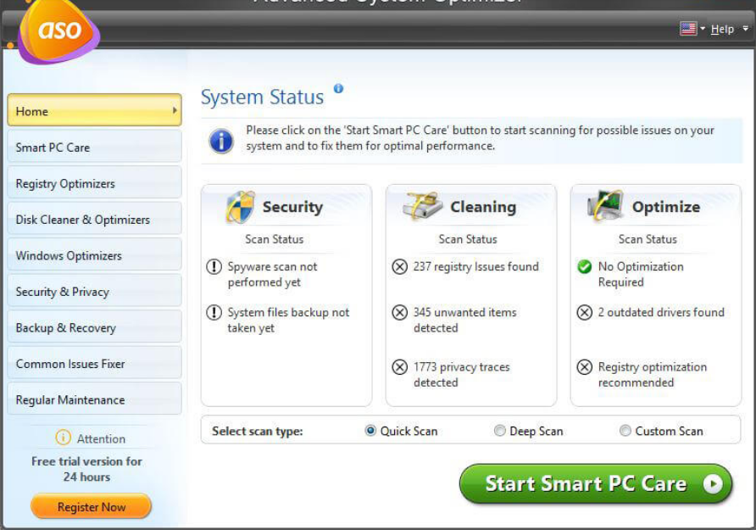Screen dimensions: 756x530
Task: Open the language dropdown arrow beside the flag
Action: [x=703, y=29]
